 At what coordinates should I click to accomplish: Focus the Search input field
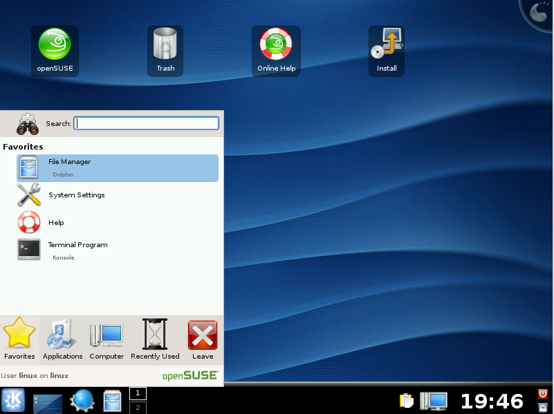pos(146,123)
